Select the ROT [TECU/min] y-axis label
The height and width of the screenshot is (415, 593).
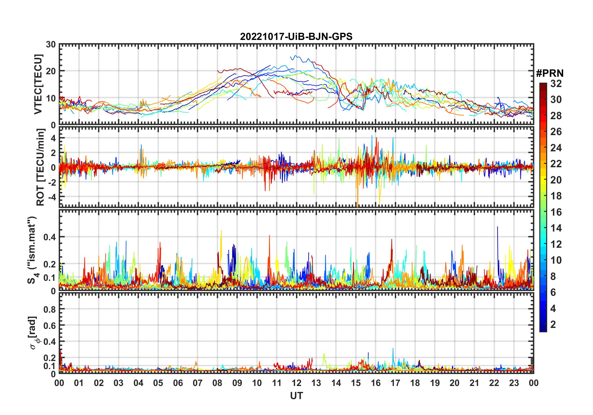pos(41,167)
